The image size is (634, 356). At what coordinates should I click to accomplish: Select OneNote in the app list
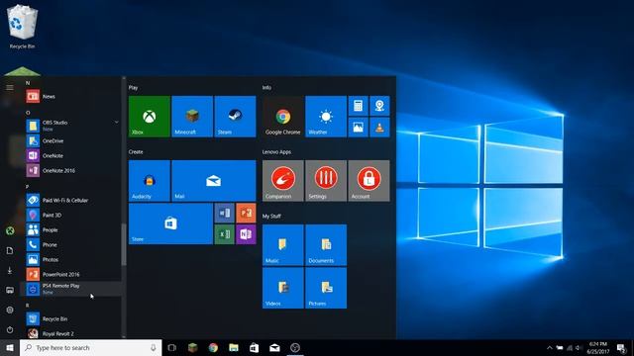tap(70, 156)
